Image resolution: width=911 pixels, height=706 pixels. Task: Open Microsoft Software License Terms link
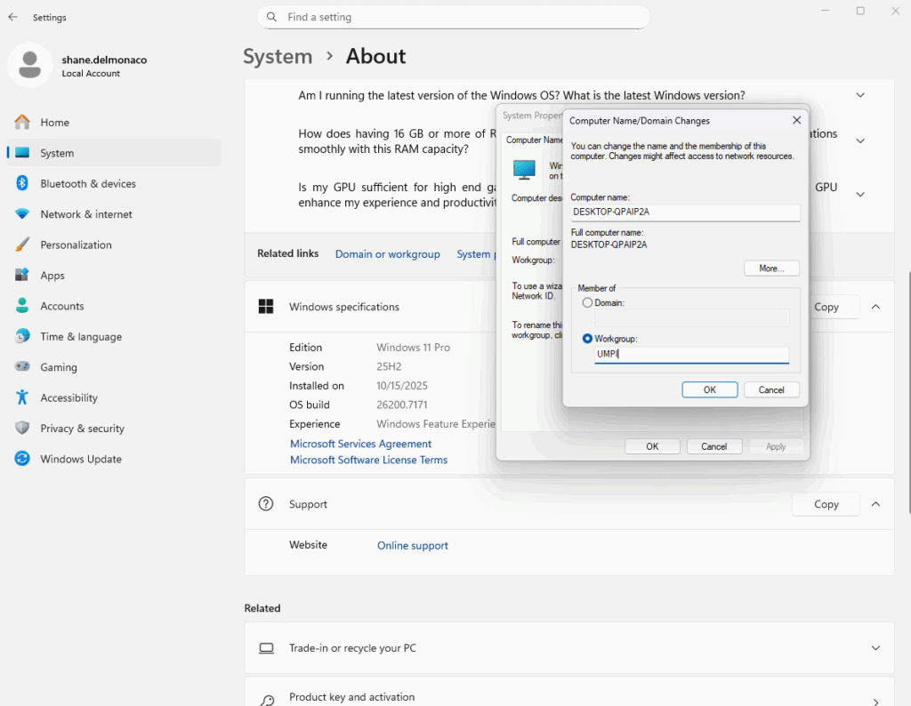click(368, 460)
